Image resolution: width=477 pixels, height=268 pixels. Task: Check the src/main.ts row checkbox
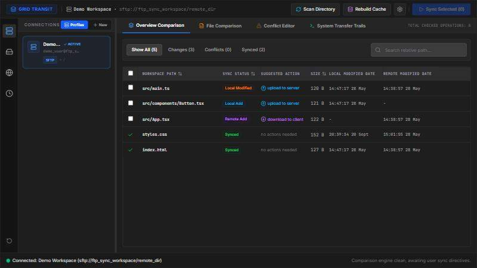click(131, 88)
